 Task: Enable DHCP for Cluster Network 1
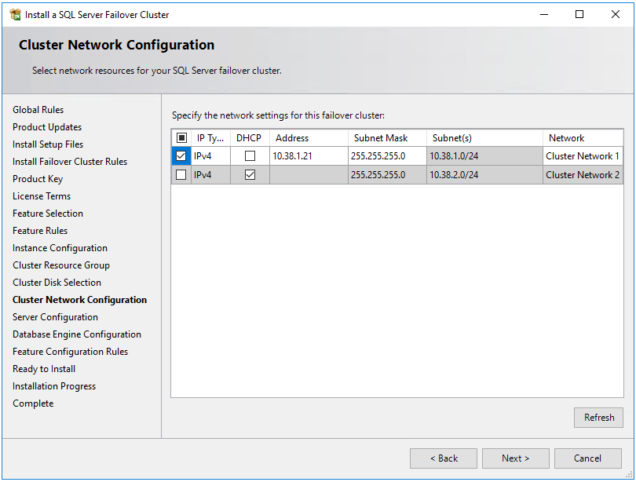coord(250,155)
